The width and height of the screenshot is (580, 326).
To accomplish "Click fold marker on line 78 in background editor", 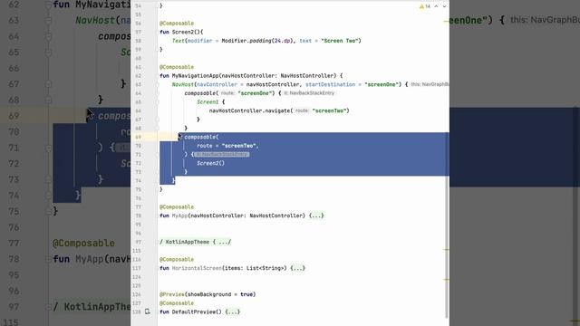I will [48, 259].
